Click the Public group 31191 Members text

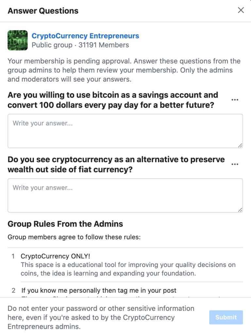[80, 45]
